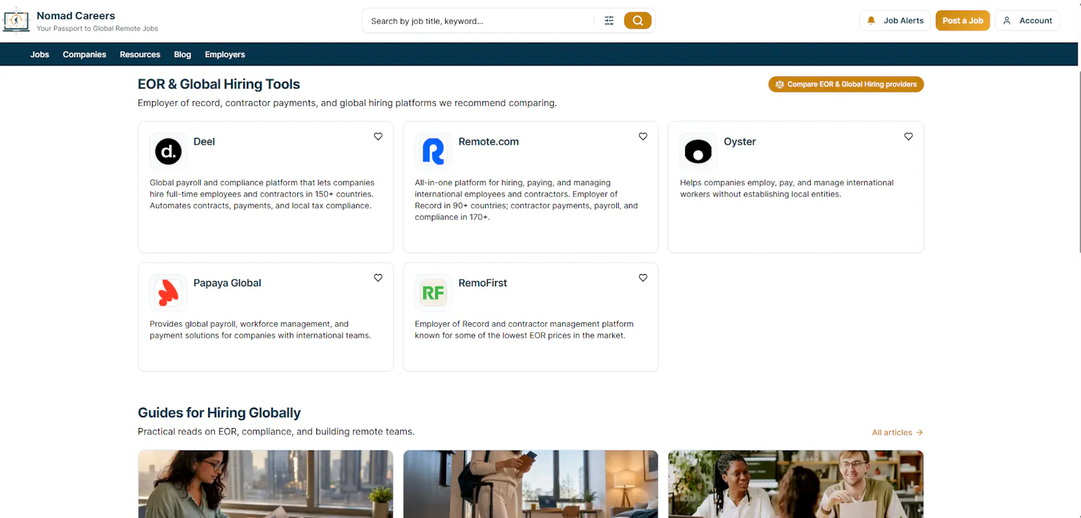Click the 'Guides for Hiring Globally' heading
Viewport: 1081px width, 518px height.
[x=219, y=413]
